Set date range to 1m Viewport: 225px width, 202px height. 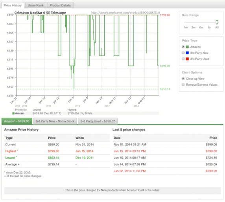[186, 28]
